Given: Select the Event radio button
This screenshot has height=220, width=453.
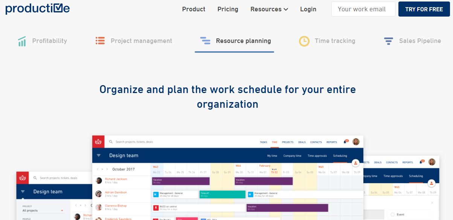Looking at the screenshot, I should tap(392, 214).
